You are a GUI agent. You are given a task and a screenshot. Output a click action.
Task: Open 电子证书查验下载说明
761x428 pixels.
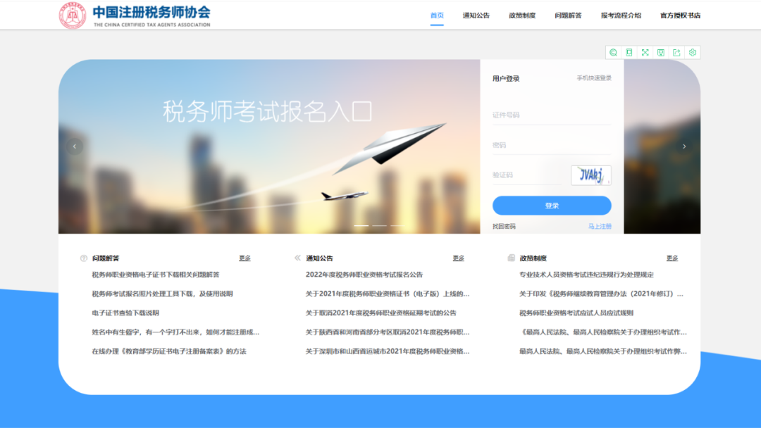click(125, 313)
